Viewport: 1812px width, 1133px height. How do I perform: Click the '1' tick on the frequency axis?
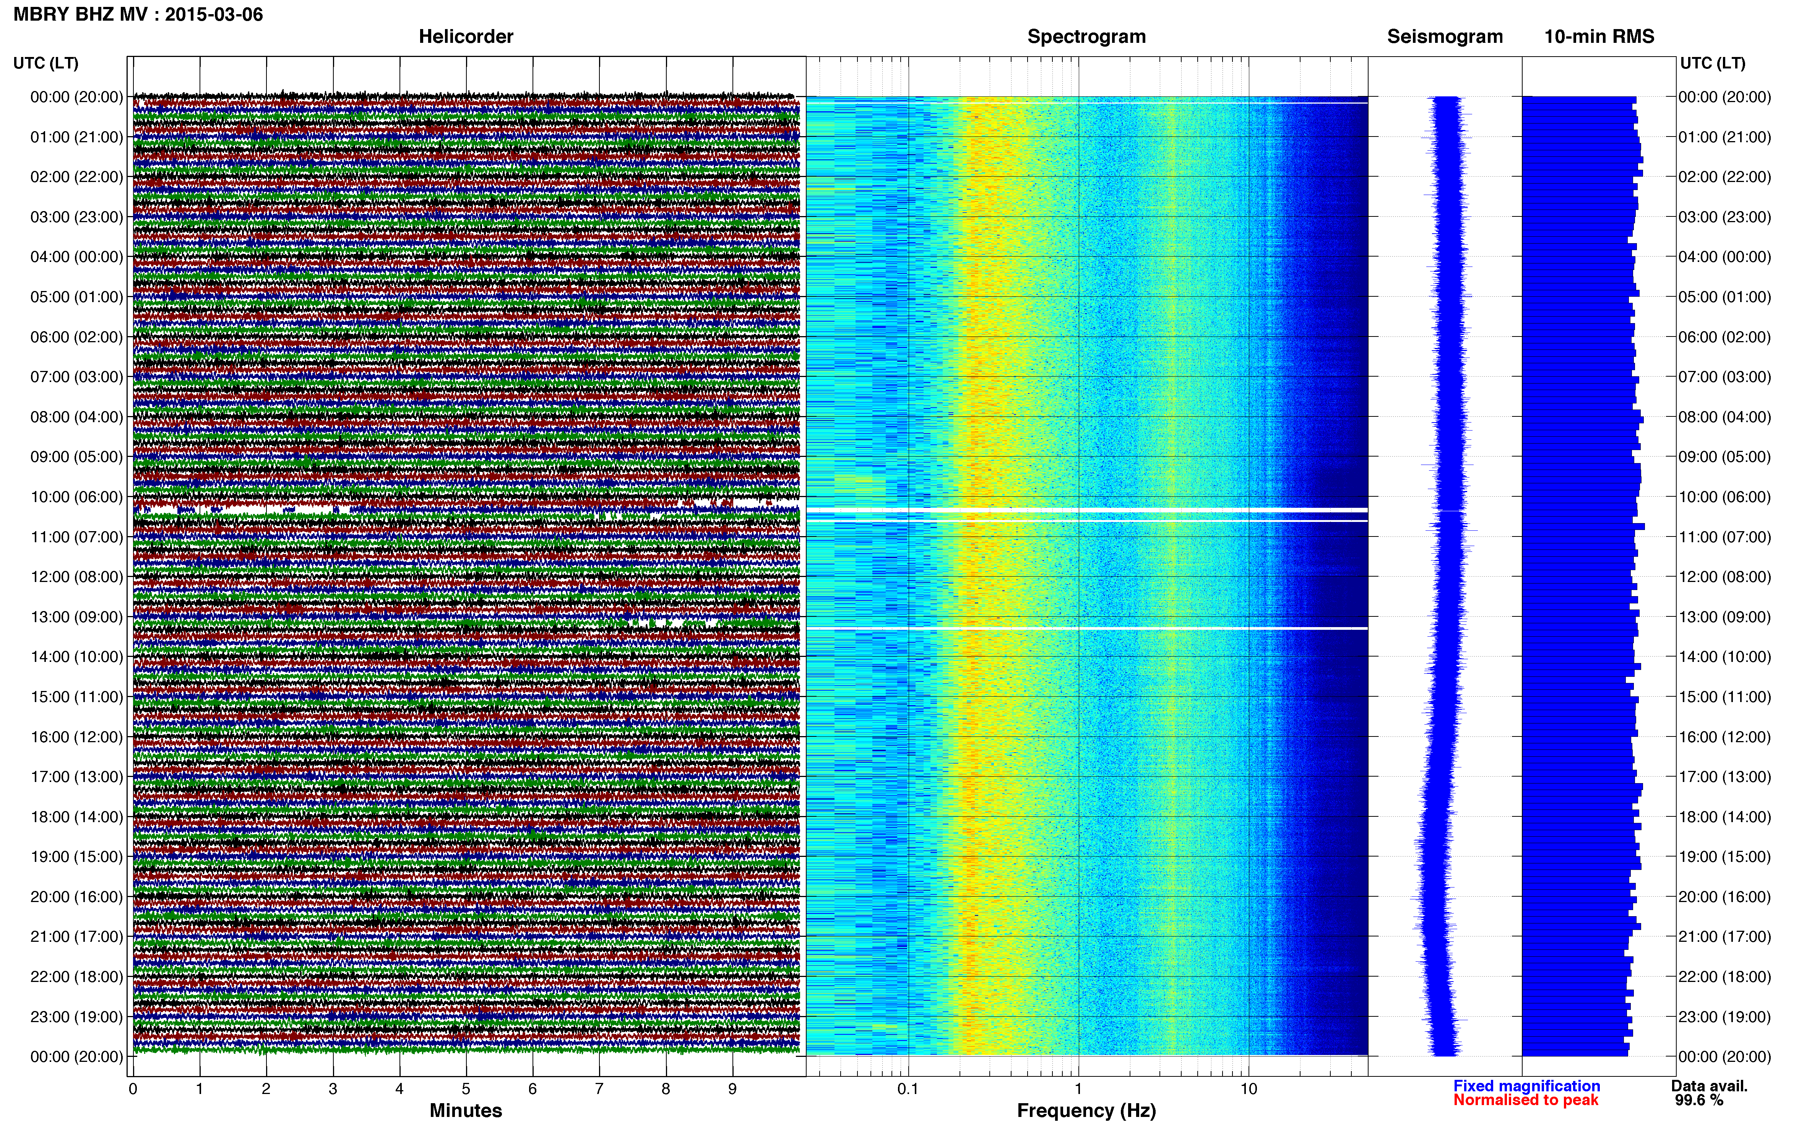[1079, 1089]
